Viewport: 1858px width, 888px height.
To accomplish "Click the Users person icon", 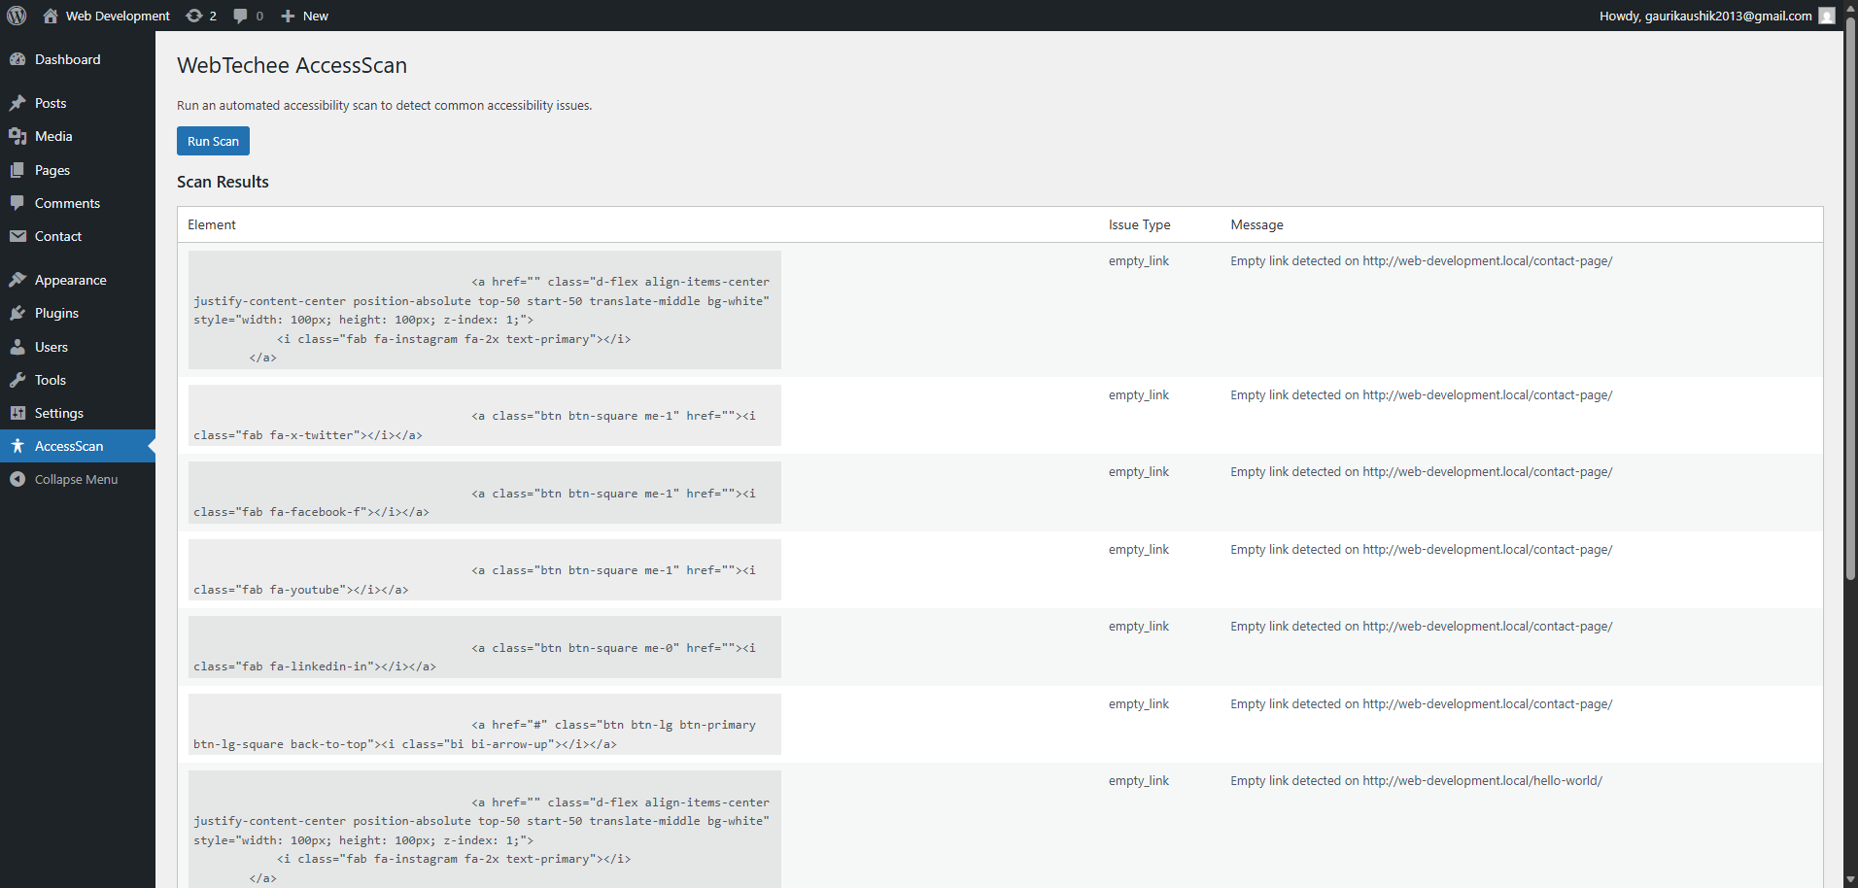I will [17, 347].
